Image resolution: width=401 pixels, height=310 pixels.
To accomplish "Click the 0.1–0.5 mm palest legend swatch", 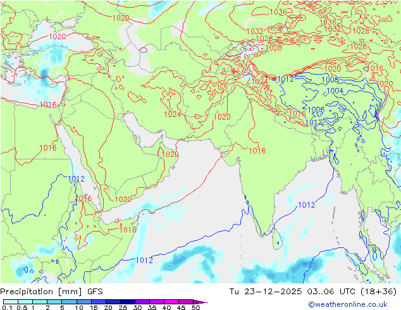I will [x=11, y=302].
